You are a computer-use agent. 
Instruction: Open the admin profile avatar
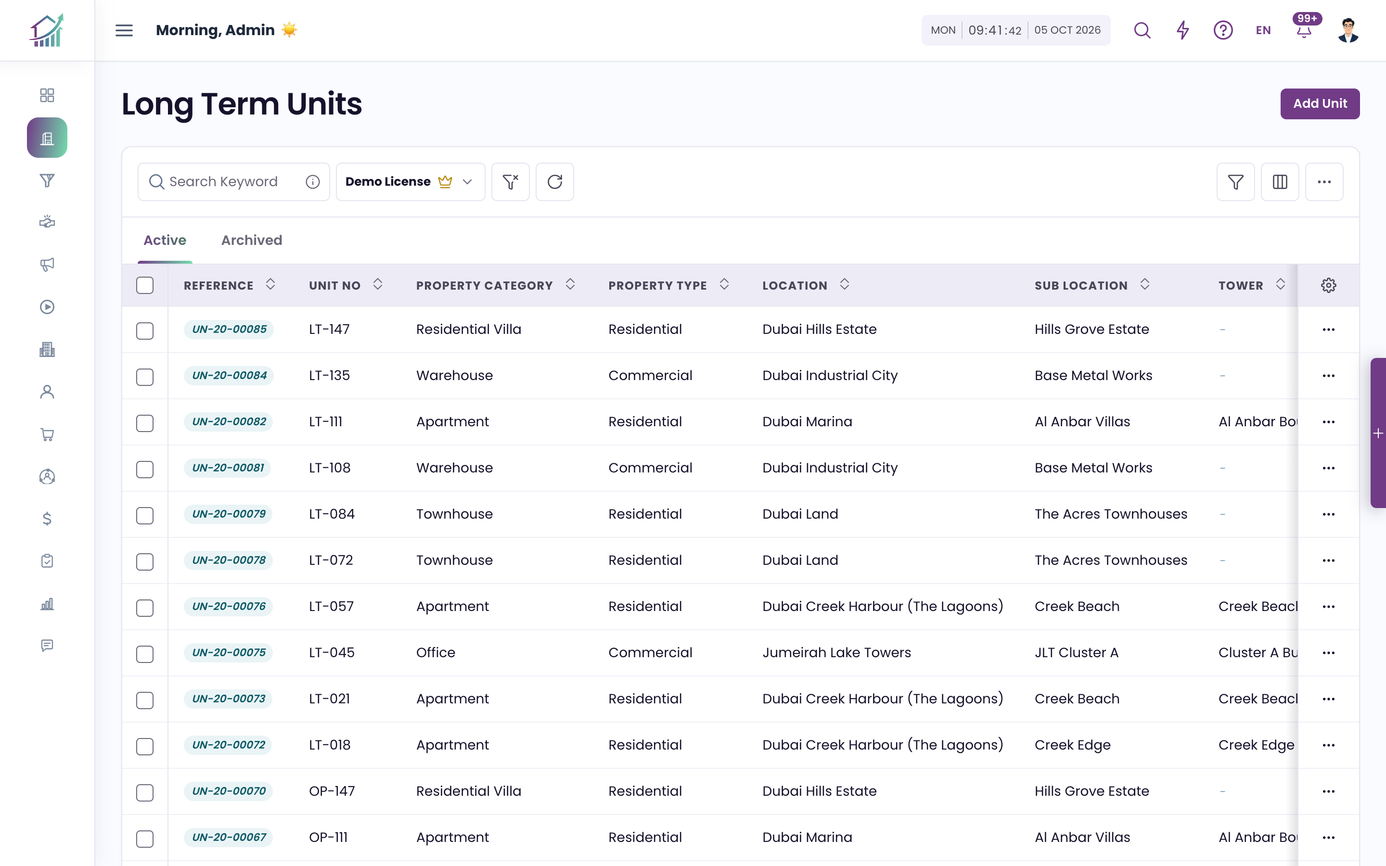coord(1348,30)
